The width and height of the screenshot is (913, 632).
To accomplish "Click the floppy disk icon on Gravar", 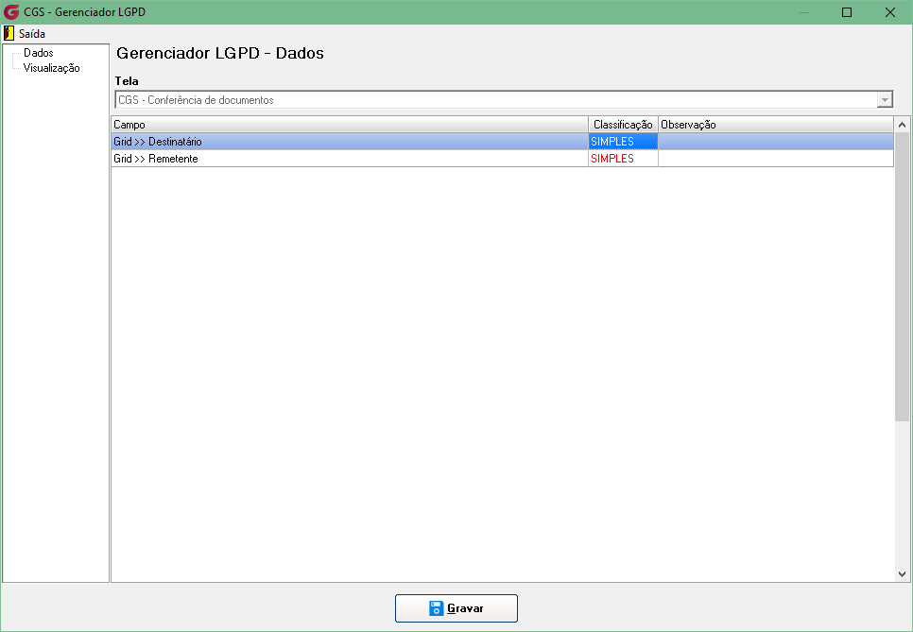I will pyautogui.click(x=436, y=608).
